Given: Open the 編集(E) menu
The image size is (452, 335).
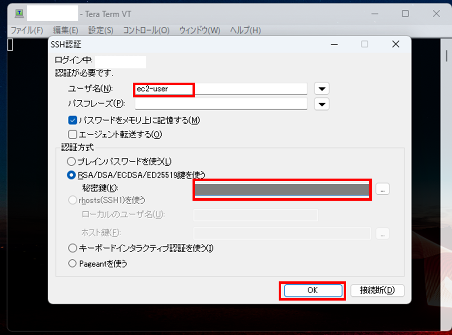Looking at the screenshot, I should tap(65, 30).
